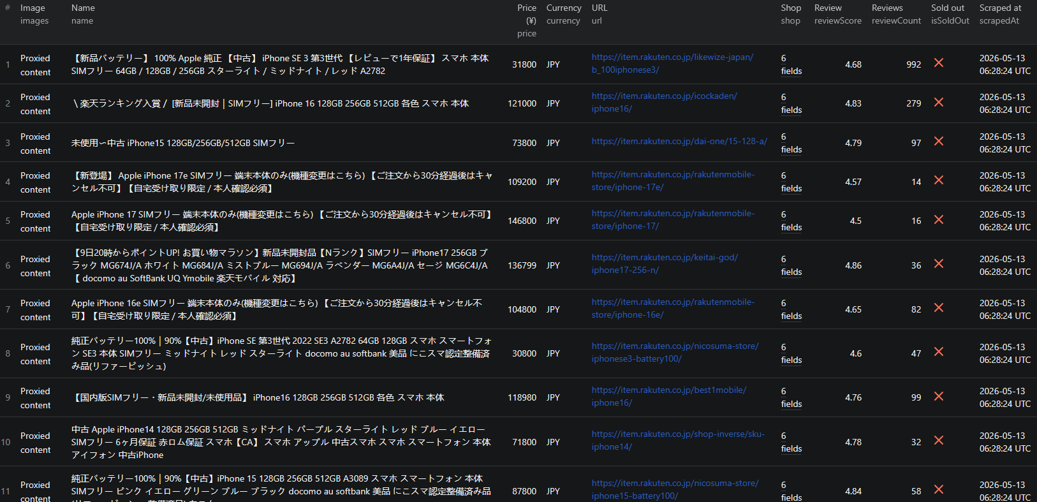Click the Scraped at column header
This screenshot has height=502, width=1037.
(1000, 14)
